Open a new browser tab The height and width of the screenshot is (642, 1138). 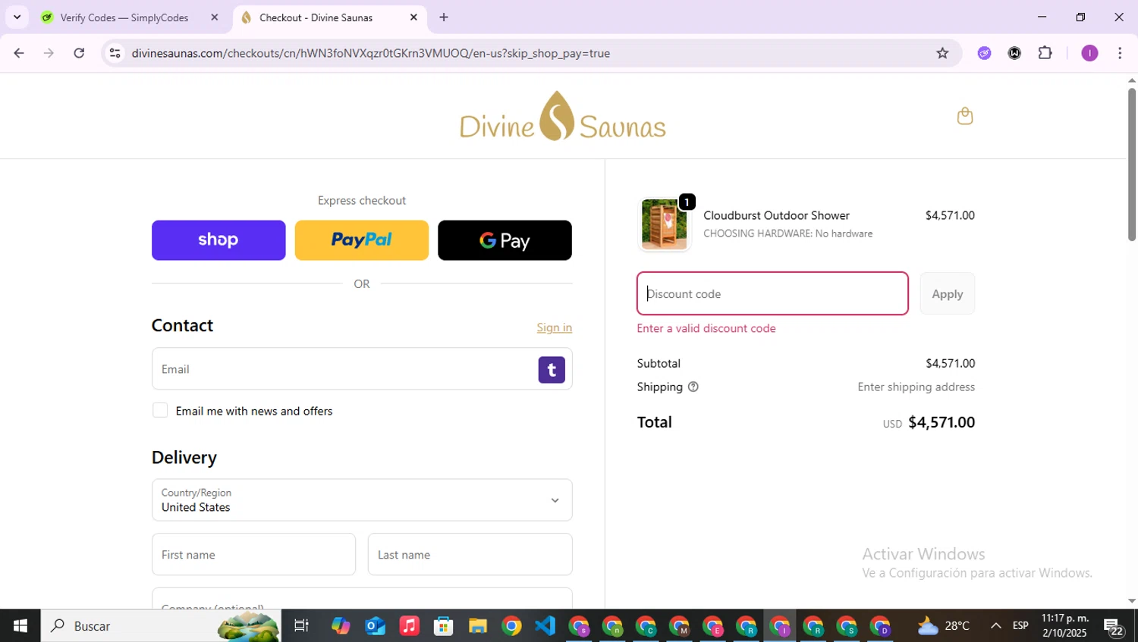(x=444, y=17)
